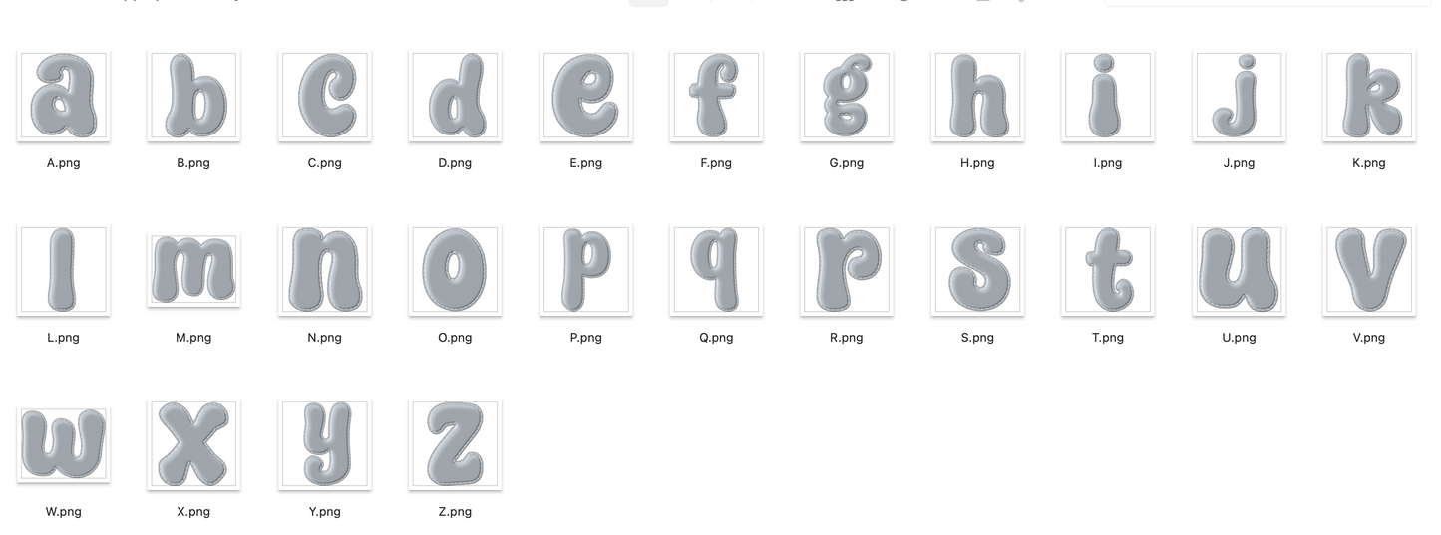Image resolution: width=1441 pixels, height=535 pixels.
Task: Click the Y.png file label
Action: click(324, 512)
